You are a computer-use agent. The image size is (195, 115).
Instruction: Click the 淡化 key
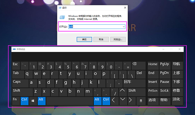177,101
